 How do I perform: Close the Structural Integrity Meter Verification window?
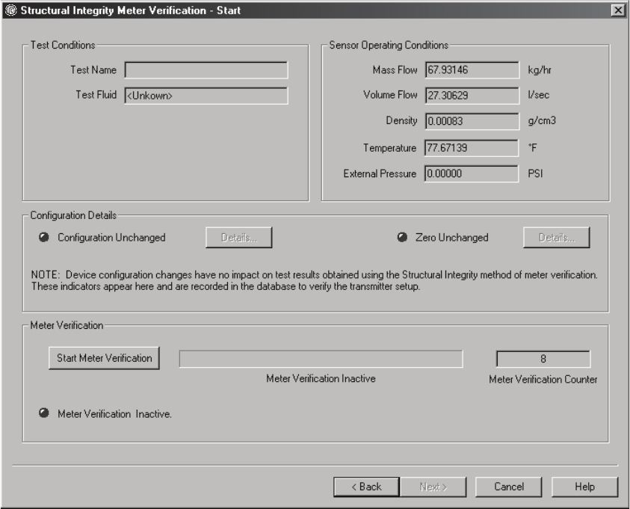(617, 8)
